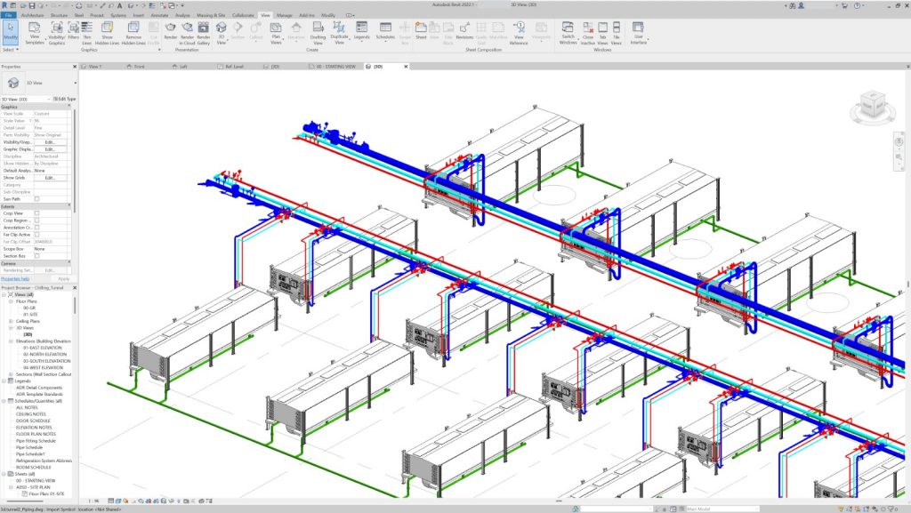Image resolution: width=911 pixels, height=513 pixels.
Task: Click the Tab Views tool
Action: point(602,33)
